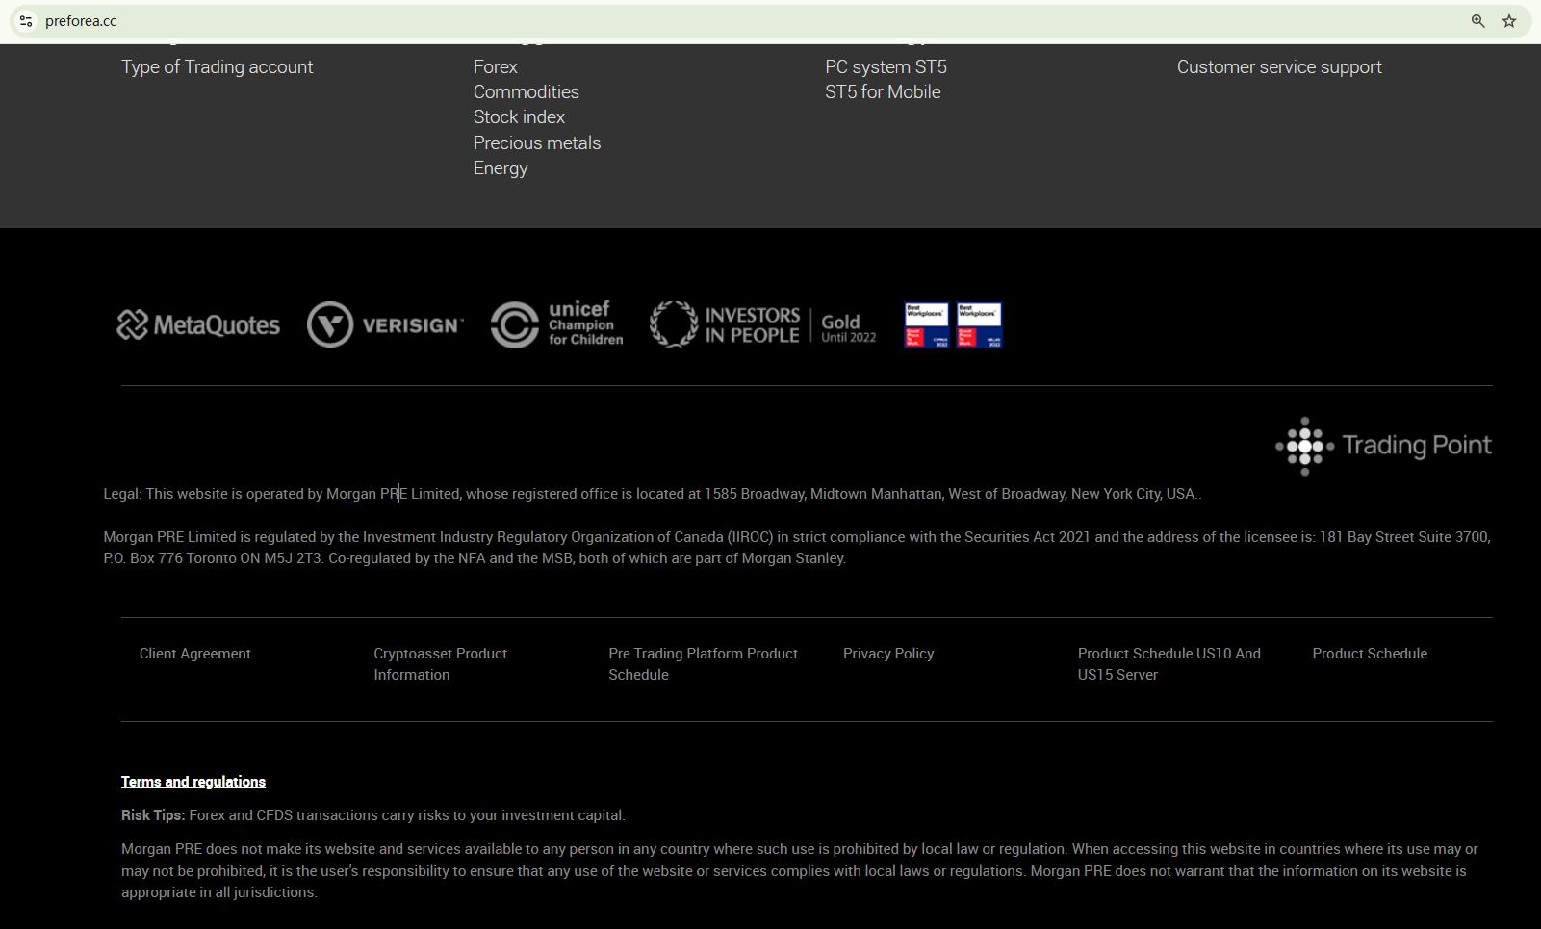Click the preforea.cc address bar

click(674, 21)
